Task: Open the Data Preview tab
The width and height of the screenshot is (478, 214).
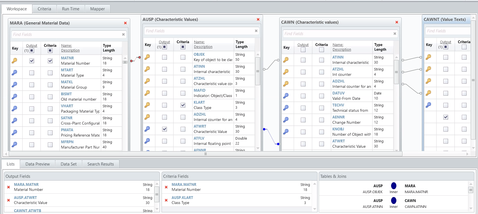Action: tap(37, 164)
